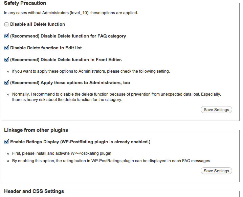
Task: Click the '(Recommend) Disable Delete function for FAQ category' label text
Action: click(68, 36)
